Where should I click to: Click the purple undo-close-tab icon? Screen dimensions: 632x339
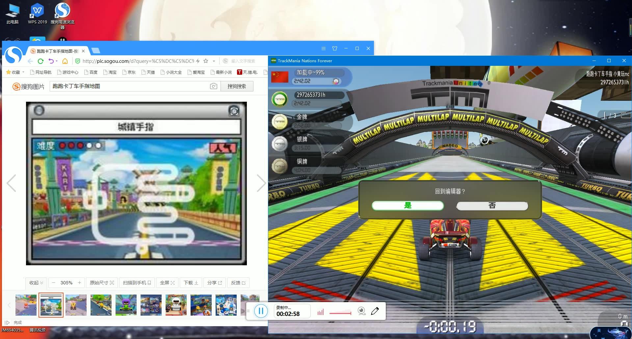pos(51,61)
